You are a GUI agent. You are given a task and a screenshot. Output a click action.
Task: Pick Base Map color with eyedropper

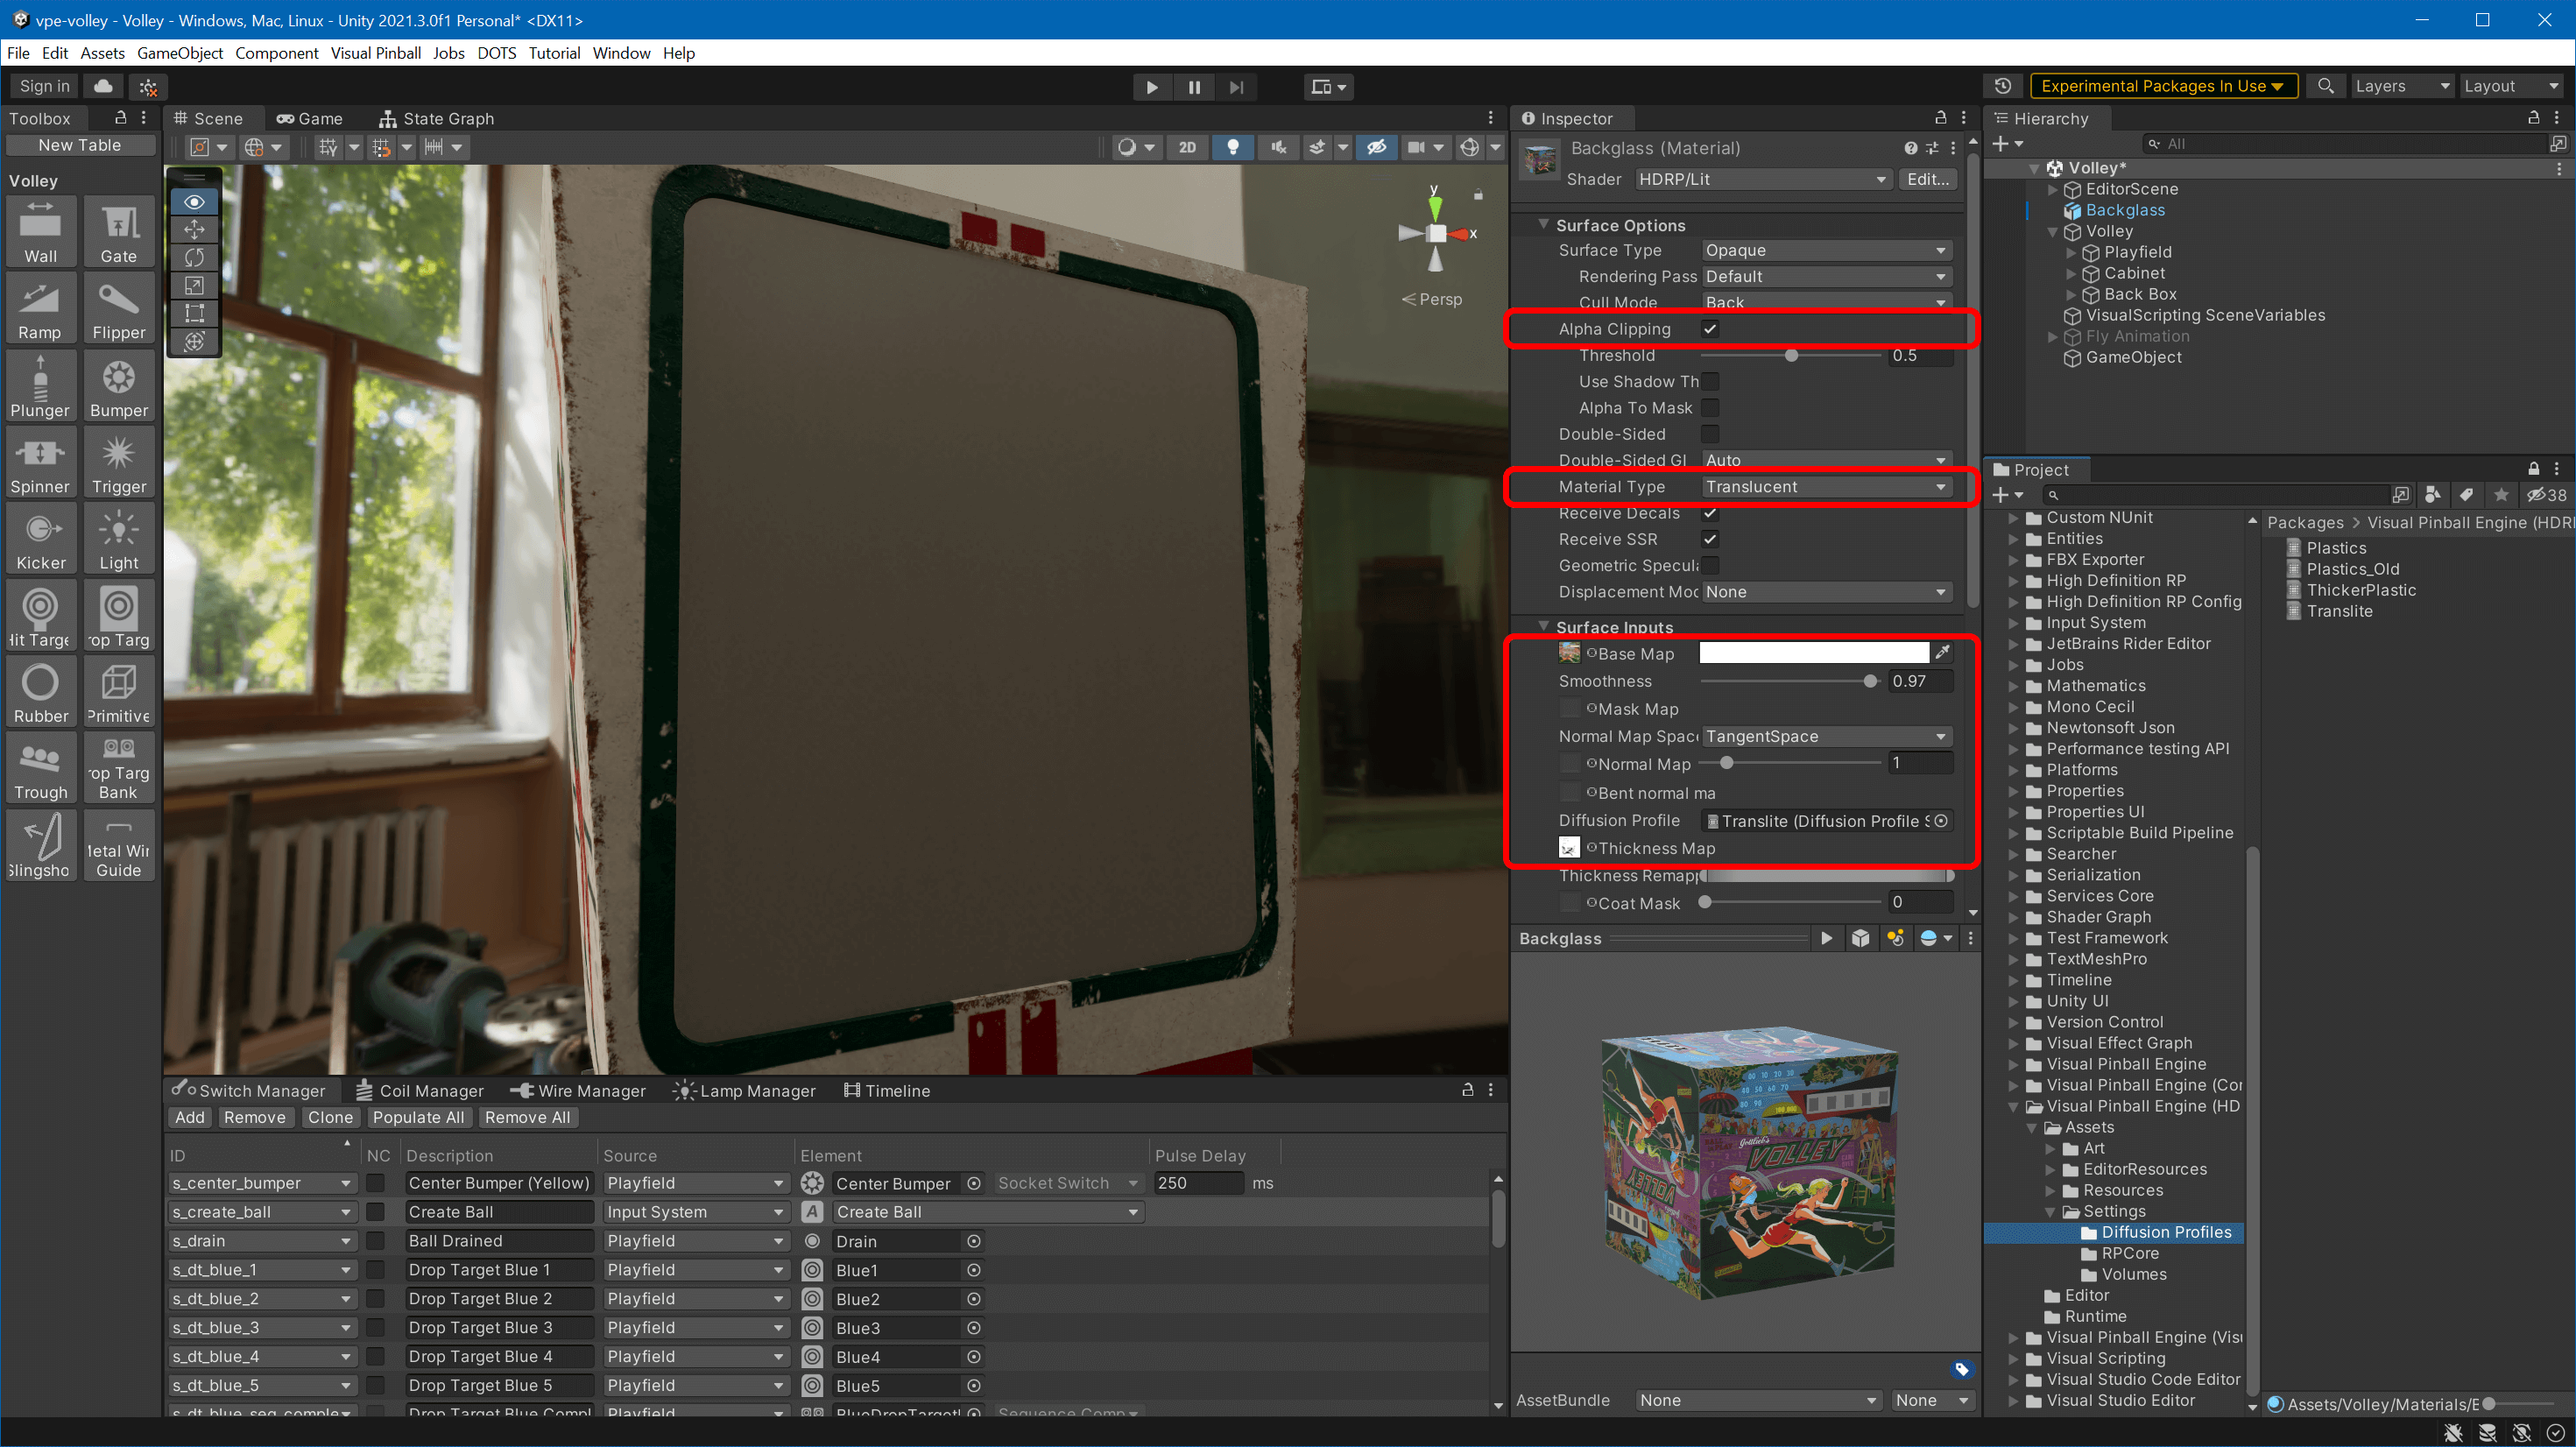[1942, 653]
